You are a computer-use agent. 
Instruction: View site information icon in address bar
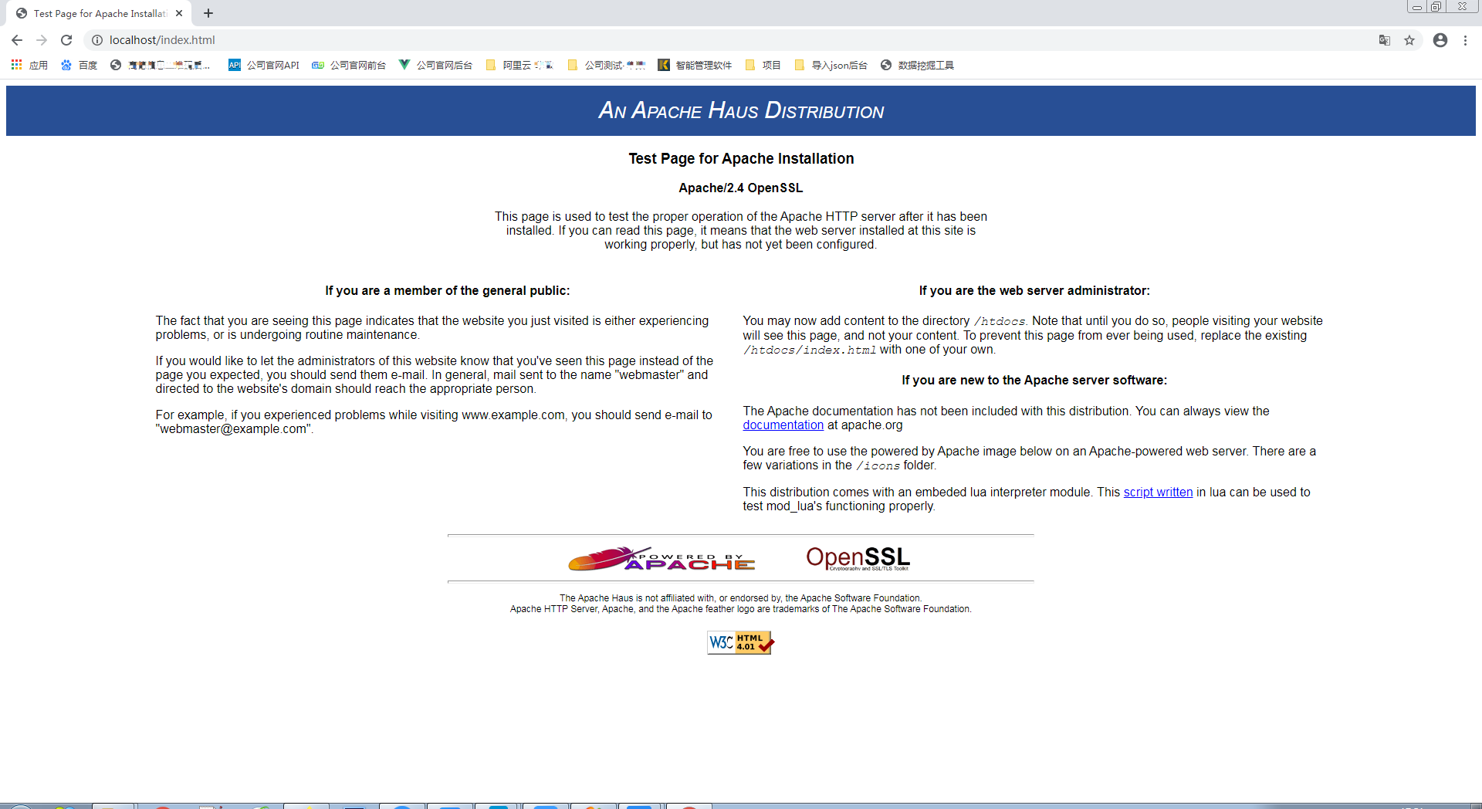pyautogui.click(x=97, y=40)
